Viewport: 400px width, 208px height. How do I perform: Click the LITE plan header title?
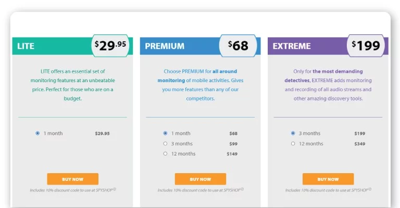26,46
